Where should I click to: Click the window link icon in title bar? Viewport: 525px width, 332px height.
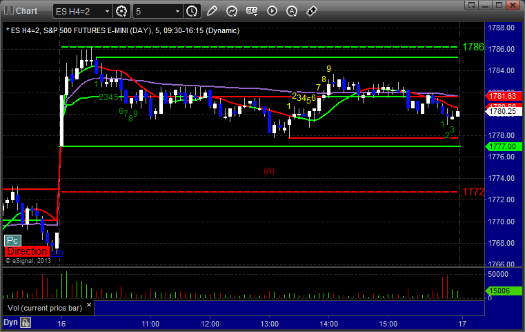point(472,5)
